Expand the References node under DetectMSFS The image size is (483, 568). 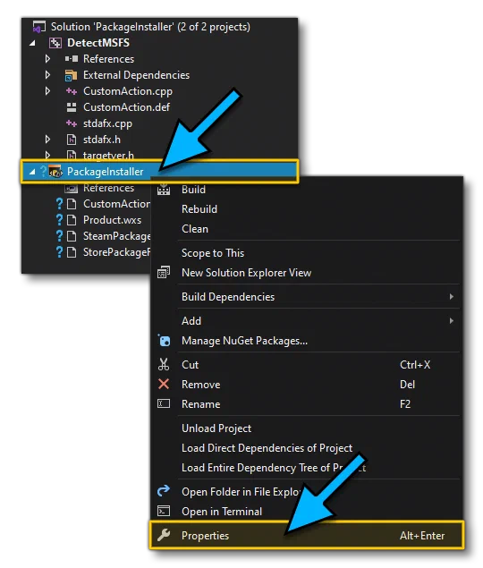47,59
